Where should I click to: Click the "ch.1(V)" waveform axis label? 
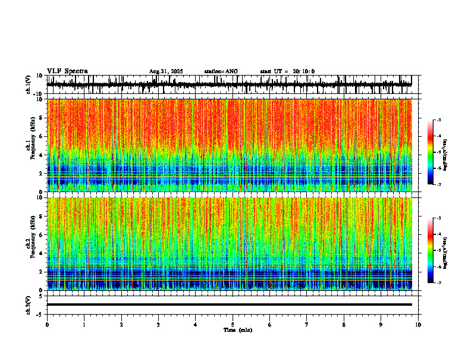28,84
